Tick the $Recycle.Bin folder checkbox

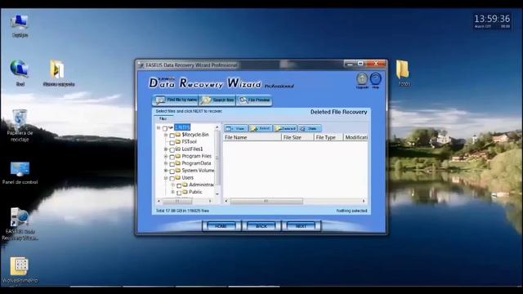tap(172, 136)
